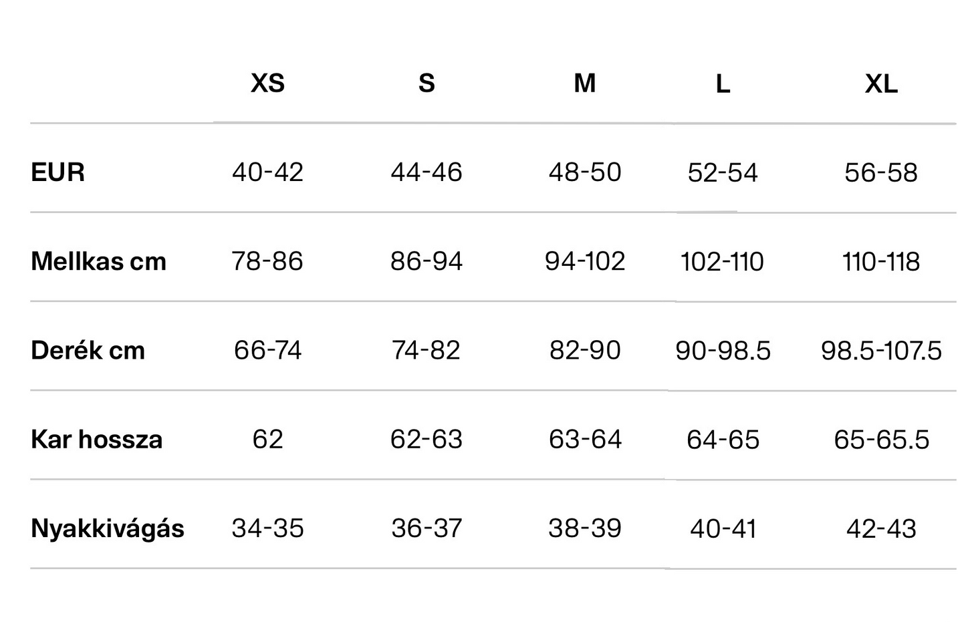
Task: Select the Mellkas cm row label
Action: click(x=99, y=261)
